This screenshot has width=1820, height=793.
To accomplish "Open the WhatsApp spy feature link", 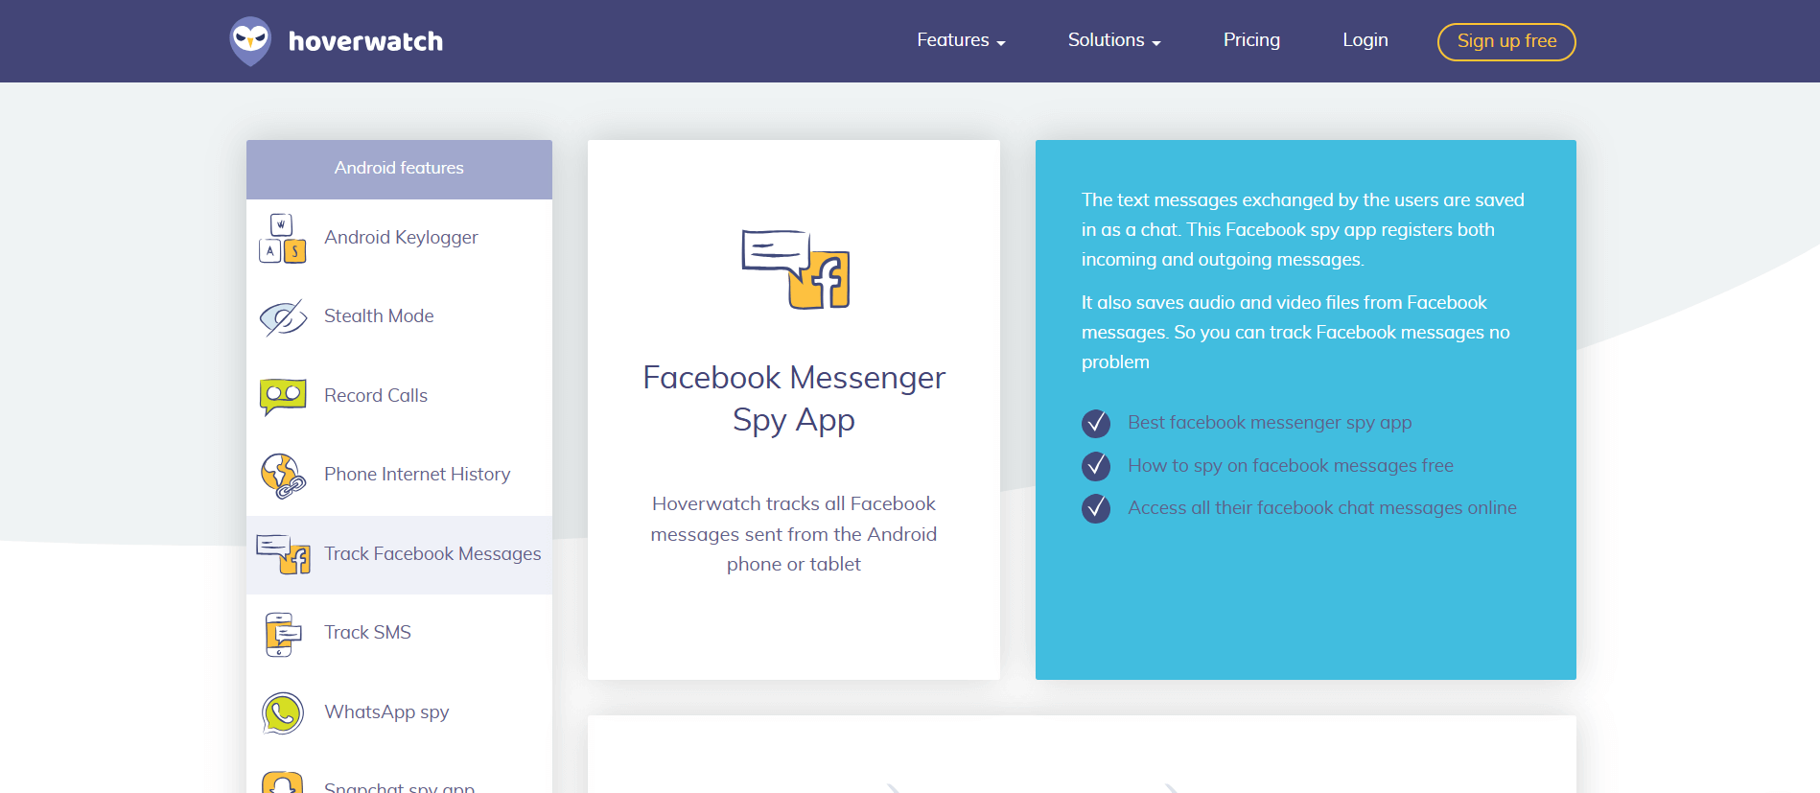I will point(386,712).
